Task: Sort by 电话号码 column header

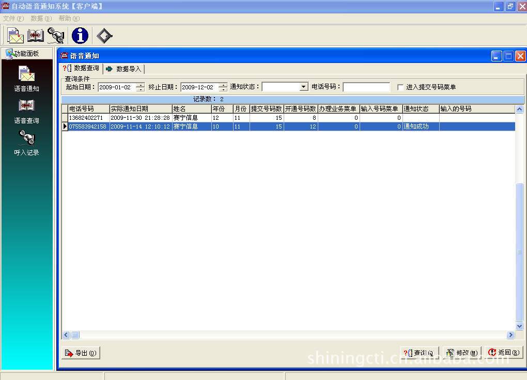Action: coord(89,109)
